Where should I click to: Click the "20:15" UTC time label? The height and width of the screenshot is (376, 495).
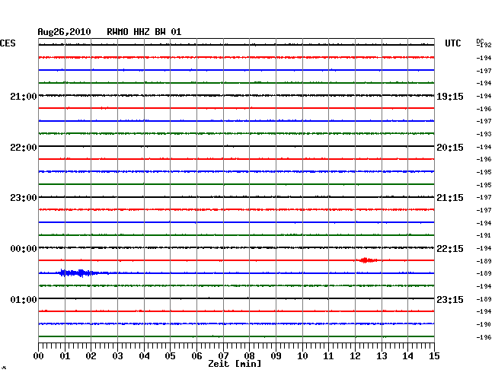450,148
